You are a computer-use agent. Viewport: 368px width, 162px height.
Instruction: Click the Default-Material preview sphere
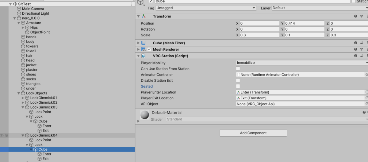(x=144, y=115)
